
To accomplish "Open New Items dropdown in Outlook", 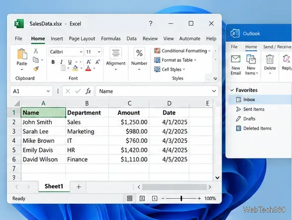I will (251, 65).
